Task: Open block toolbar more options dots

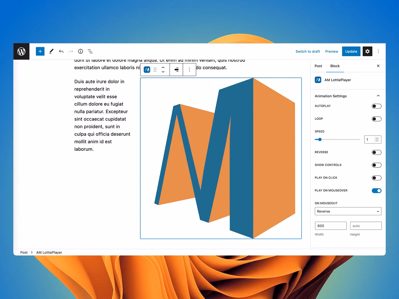Action: click(190, 70)
